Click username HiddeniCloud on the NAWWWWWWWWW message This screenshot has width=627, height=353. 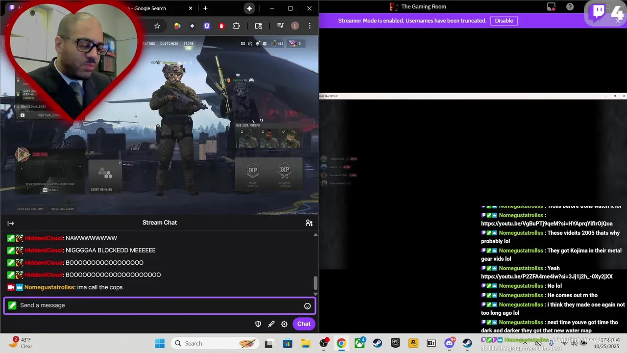tap(44, 238)
